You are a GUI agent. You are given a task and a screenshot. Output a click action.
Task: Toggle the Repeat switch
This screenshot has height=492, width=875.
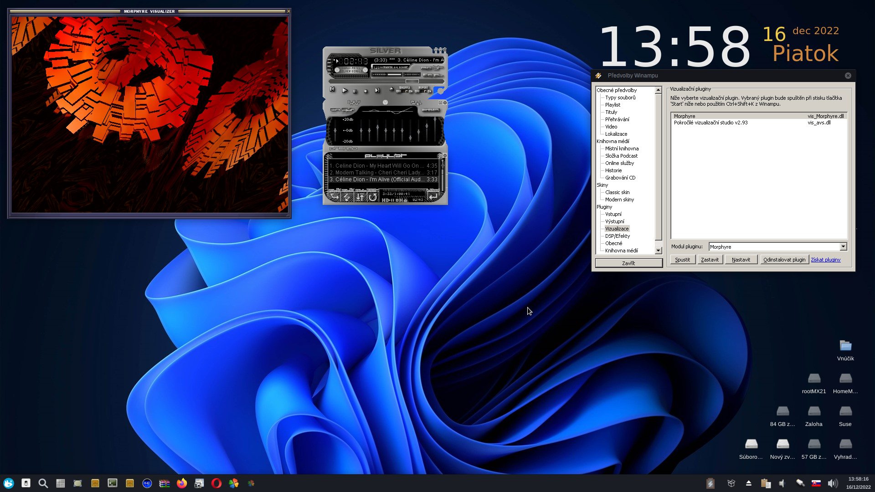(x=425, y=92)
